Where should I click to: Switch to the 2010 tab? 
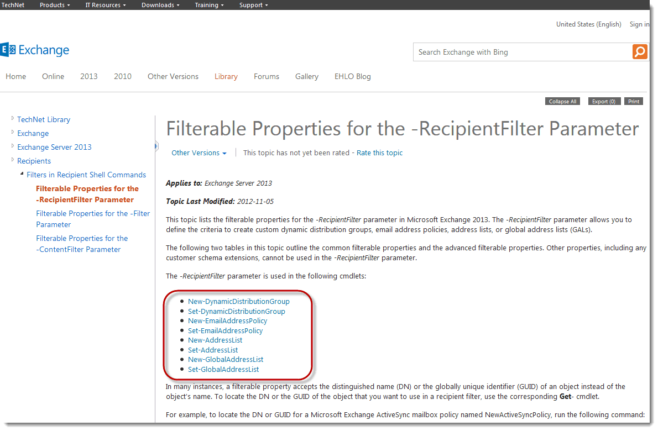123,76
